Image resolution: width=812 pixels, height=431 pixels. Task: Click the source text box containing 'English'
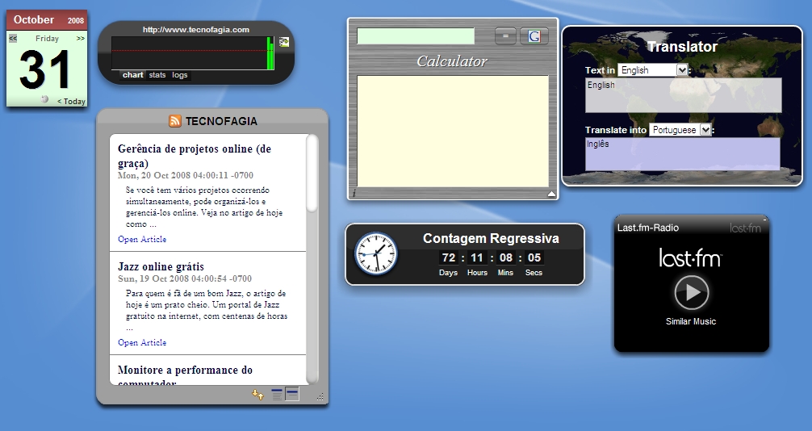pos(683,95)
